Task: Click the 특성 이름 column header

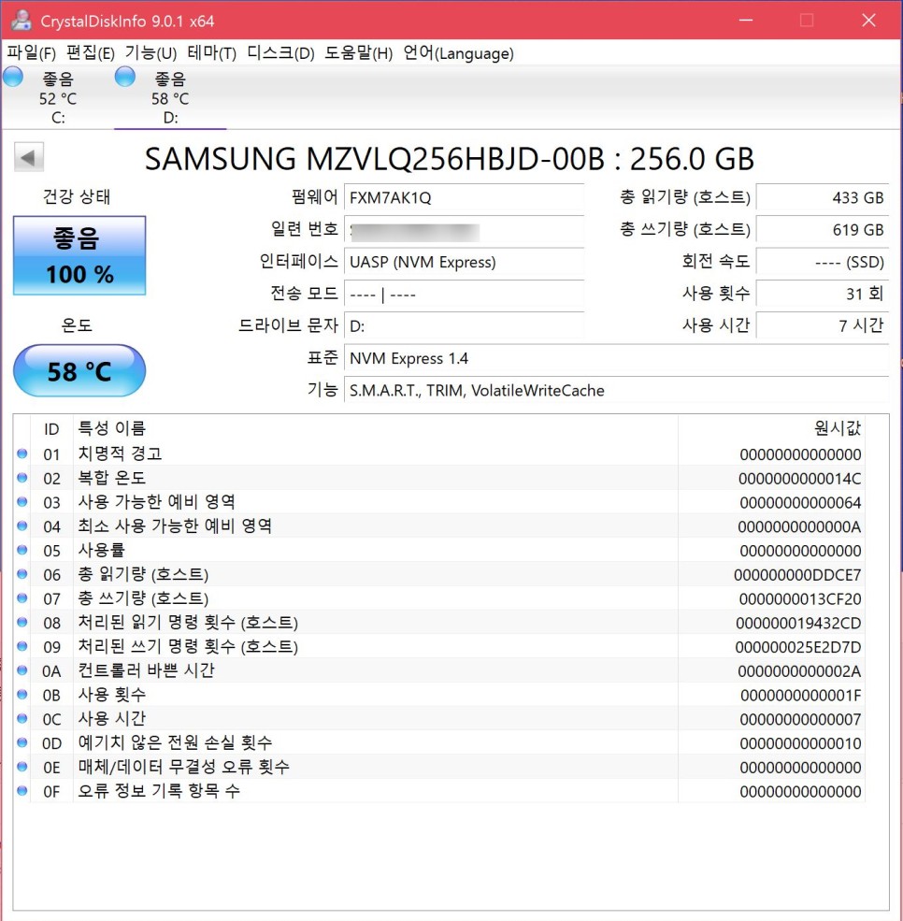Action: click(x=376, y=429)
